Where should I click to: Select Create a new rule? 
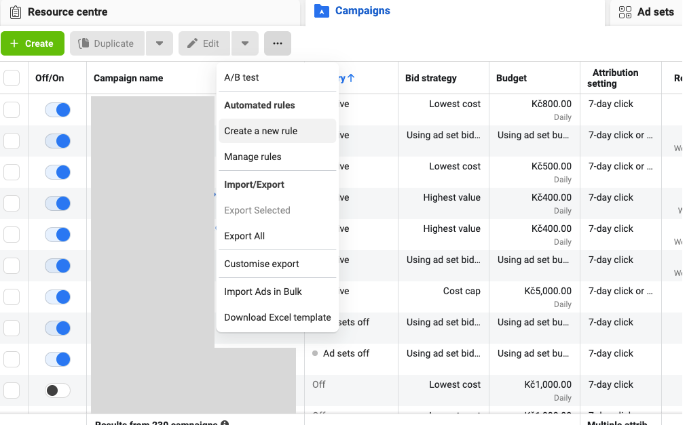click(261, 131)
